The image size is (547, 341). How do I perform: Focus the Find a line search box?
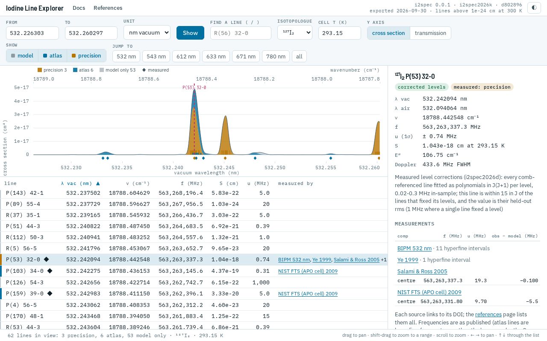click(241, 33)
